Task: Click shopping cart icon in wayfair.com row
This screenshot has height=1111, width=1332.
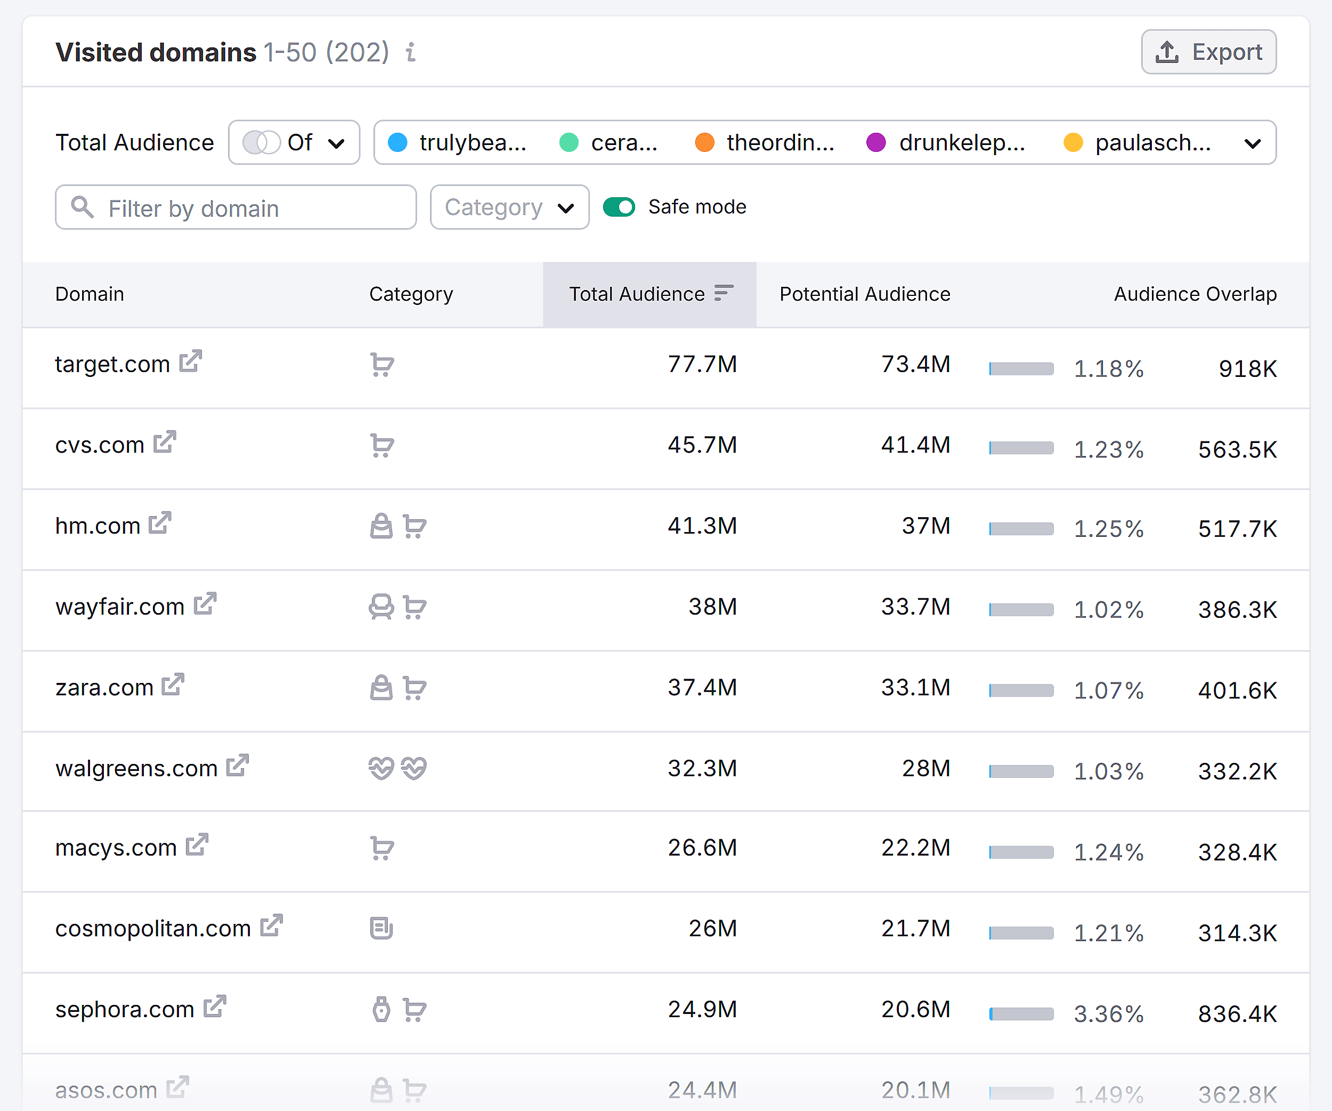Action: [x=415, y=607]
